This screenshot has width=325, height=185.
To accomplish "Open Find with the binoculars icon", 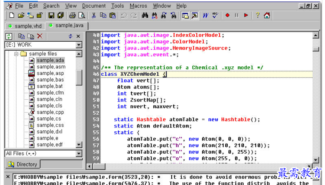I will tap(145, 15).
